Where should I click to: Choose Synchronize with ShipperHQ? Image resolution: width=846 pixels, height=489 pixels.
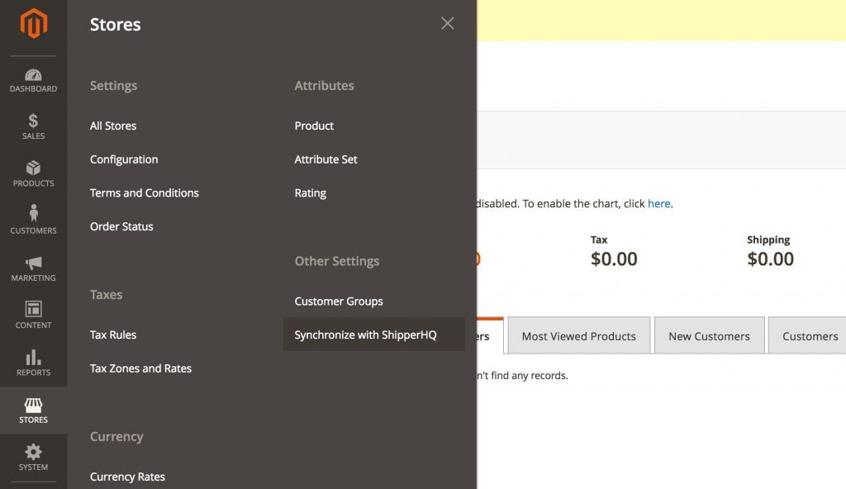365,335
